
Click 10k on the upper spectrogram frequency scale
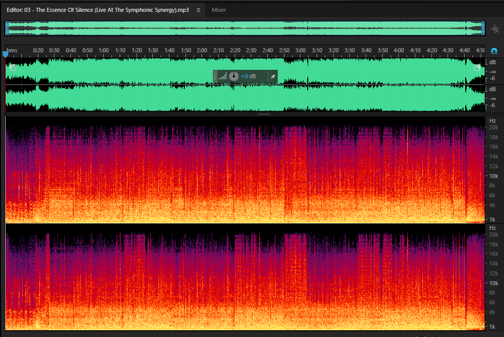pyautogui.click(x=494, y=176)
